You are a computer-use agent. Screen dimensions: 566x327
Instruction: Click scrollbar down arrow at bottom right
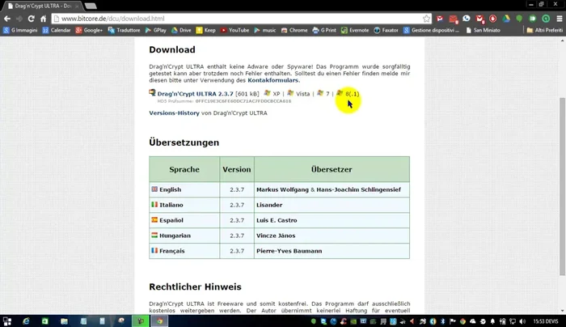click(x=563, y=311)
